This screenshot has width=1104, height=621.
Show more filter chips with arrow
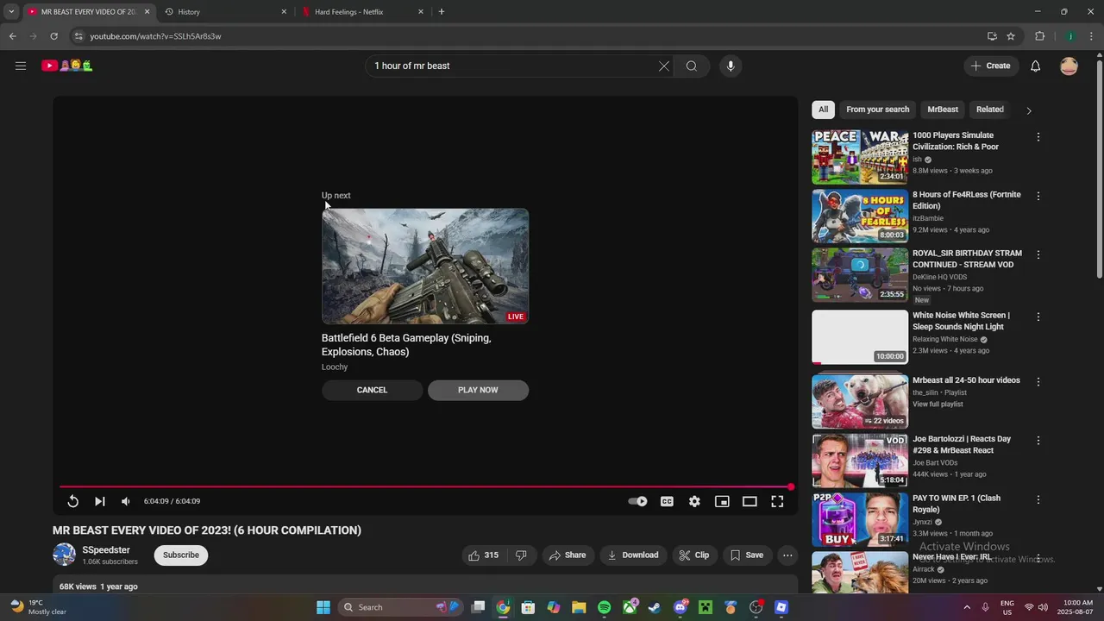coord(1028,110)
